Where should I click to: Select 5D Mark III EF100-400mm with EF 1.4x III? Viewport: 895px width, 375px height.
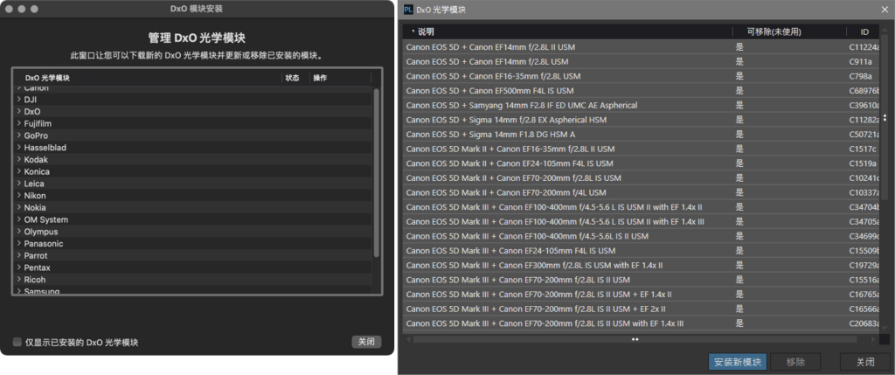(642, 221)
